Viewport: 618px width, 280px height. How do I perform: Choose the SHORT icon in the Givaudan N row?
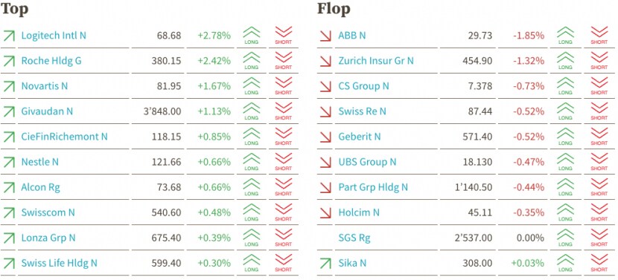284,111
